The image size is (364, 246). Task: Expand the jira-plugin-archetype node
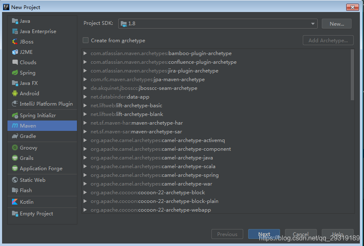85,70
